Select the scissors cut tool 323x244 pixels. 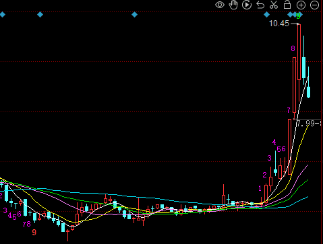pyautogui.click(x=274, y=5)
